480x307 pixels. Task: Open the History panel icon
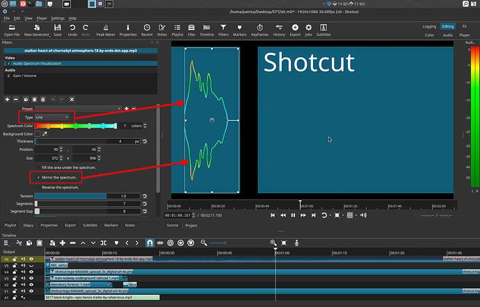279,29
